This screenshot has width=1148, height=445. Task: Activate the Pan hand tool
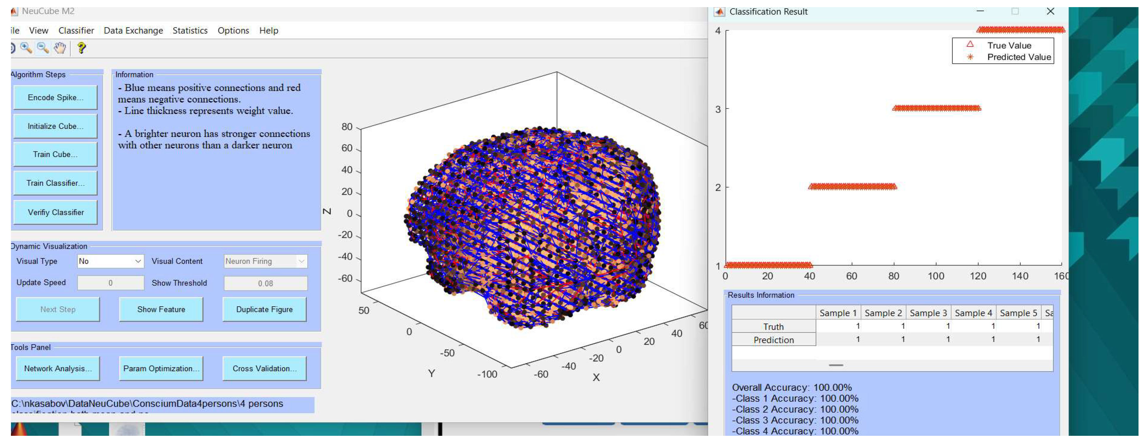60,48
